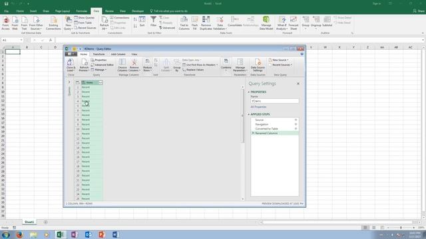
Task: Switch to the Add Column tab
Action: (x=118, y=54)
